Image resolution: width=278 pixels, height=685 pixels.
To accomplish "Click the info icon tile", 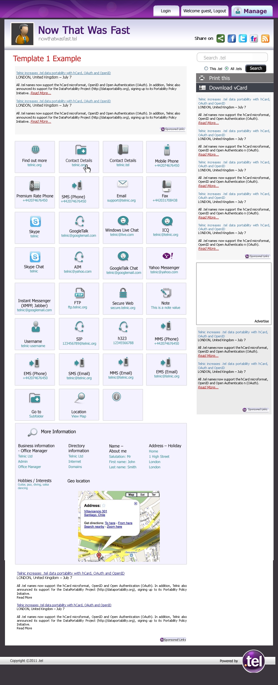I will coord(123,405).
